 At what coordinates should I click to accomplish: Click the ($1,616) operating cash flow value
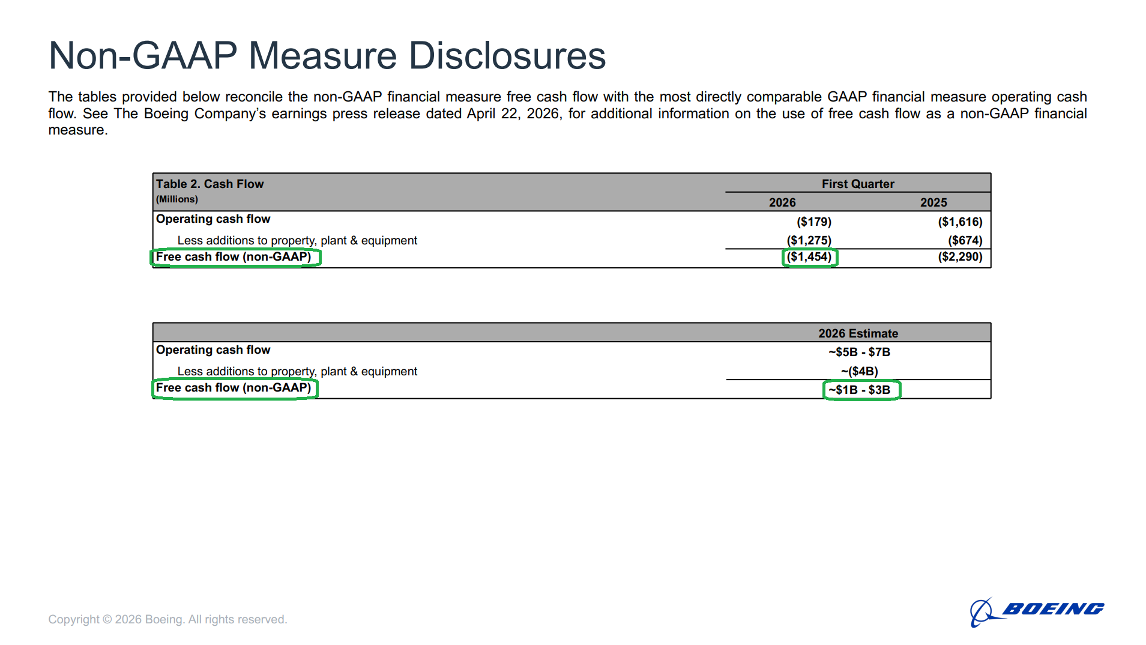click(959, 222)
